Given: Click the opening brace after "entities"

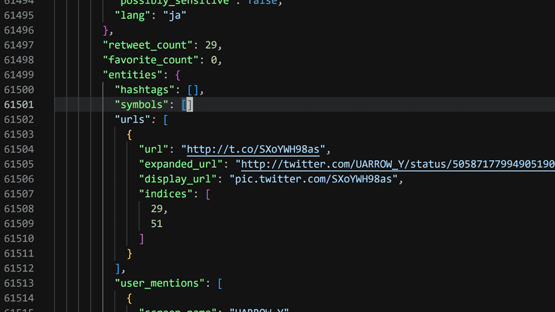Looking at the screenshot, I should (x=178, y=75).
